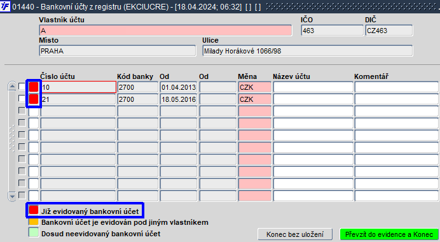Click the DIČ field with CZ463
The image size is (440, 242).
pyautogui.click(x=389, y=31)
